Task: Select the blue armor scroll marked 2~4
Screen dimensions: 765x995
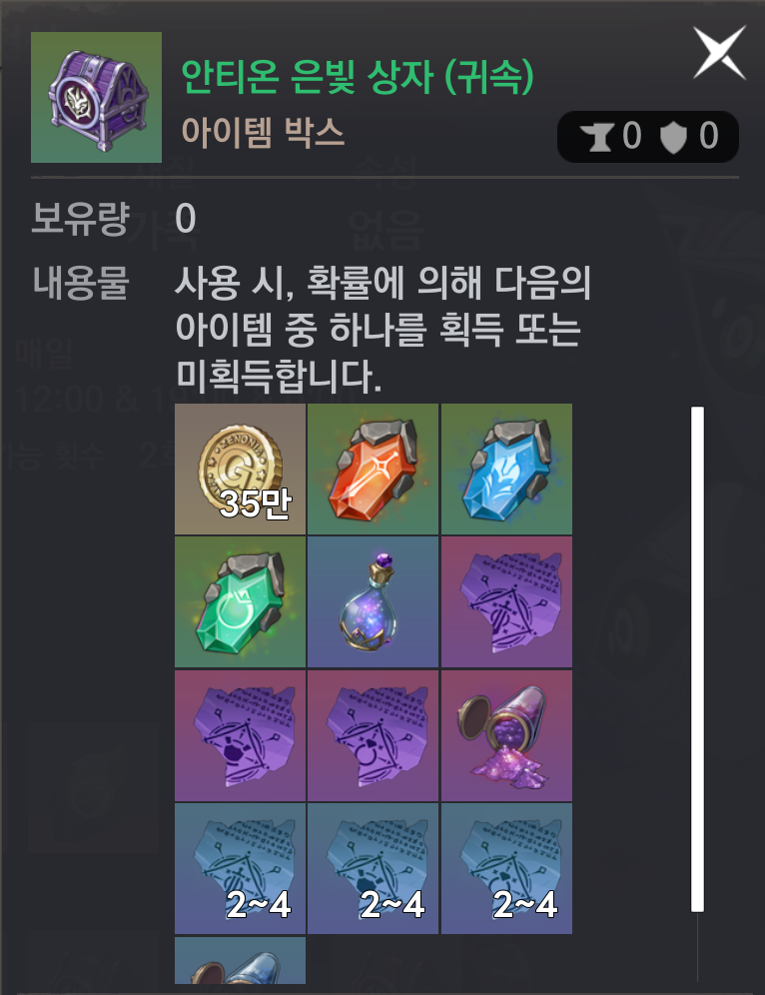Action: tap(373, 869)
